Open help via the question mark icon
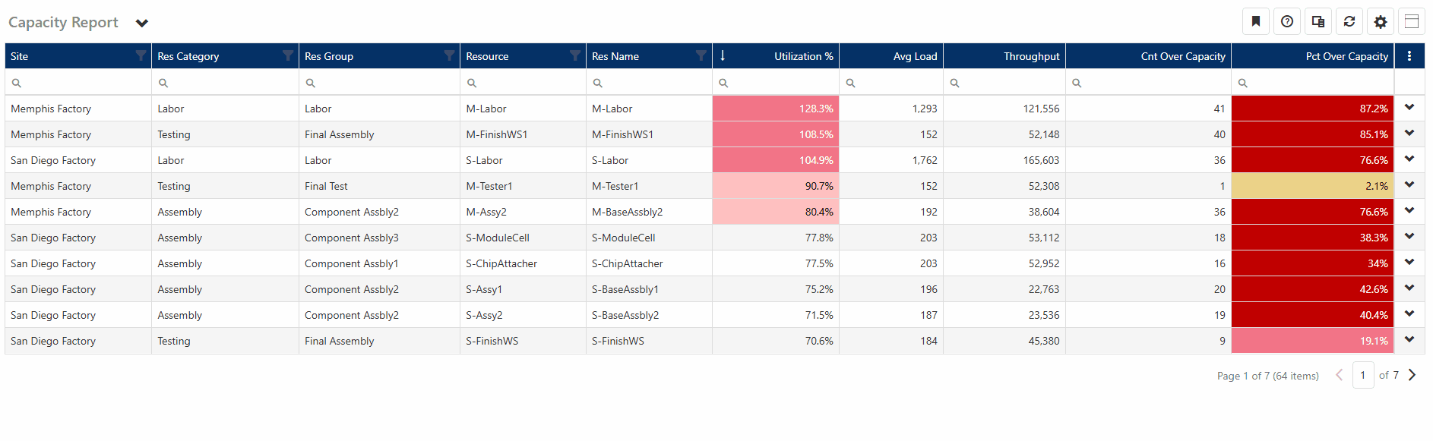This screenshot has height=441, width=1433. (1287, 21)
